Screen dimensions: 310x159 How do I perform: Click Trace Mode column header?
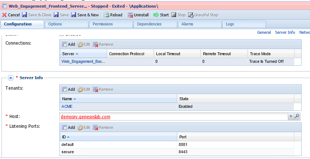coord(271,54)
